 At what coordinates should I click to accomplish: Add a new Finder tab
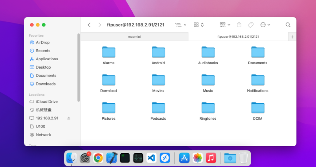coord(292,37)
